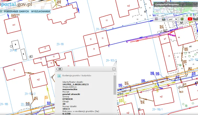Click the geoportal.gov.pl logo

pos(16,4)
